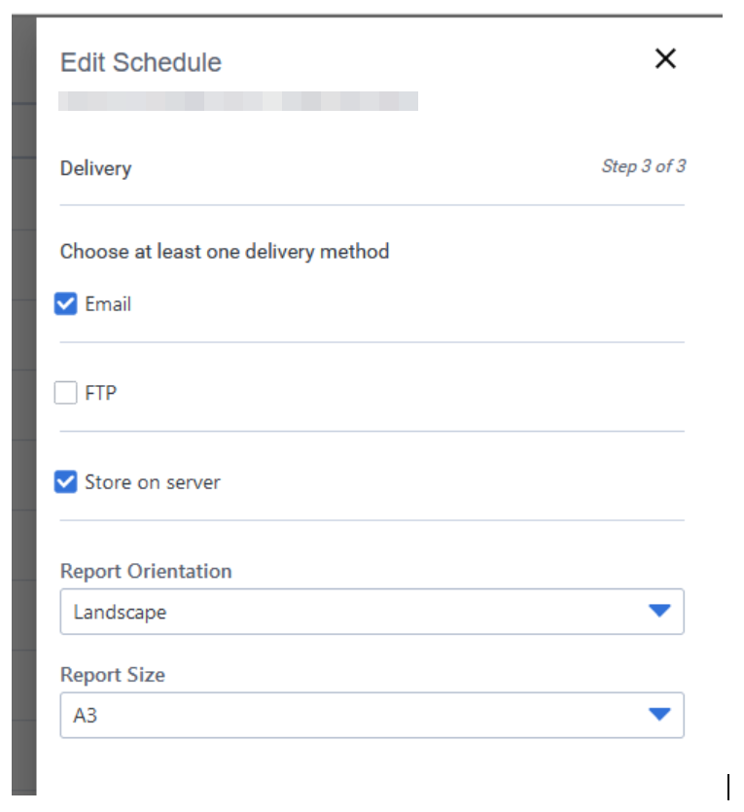Enable the FTP delivery checkbox

(x=66, y=394)
